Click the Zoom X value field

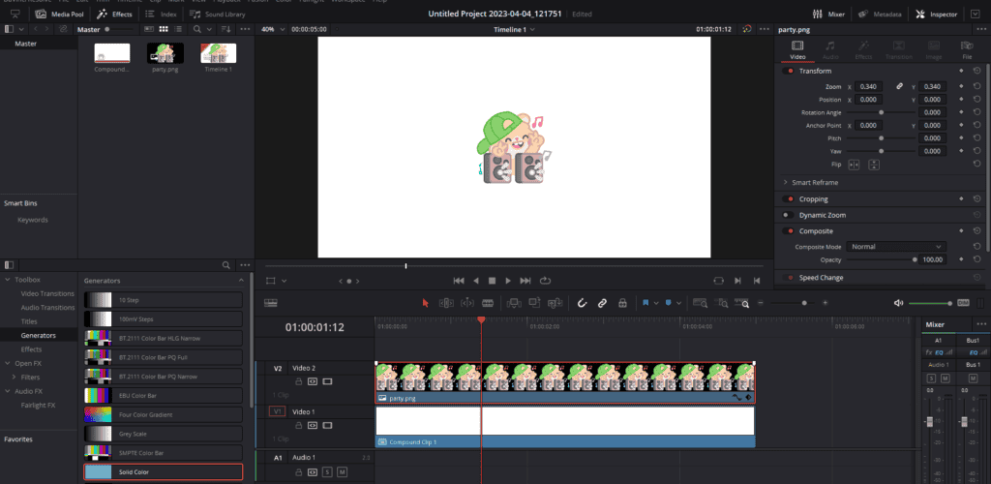tap(869, 86)
